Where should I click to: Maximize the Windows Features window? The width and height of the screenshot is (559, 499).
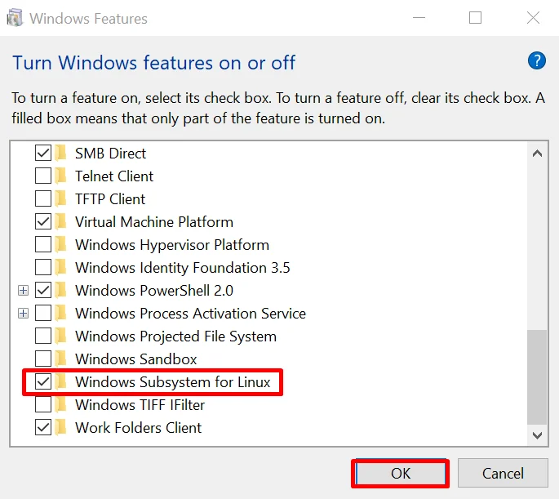[x=475, y=18]
